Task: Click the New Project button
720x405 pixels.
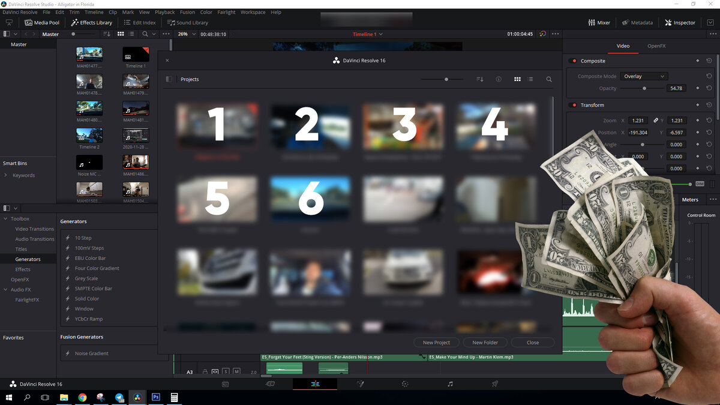Action: click(x=436, y=343)
